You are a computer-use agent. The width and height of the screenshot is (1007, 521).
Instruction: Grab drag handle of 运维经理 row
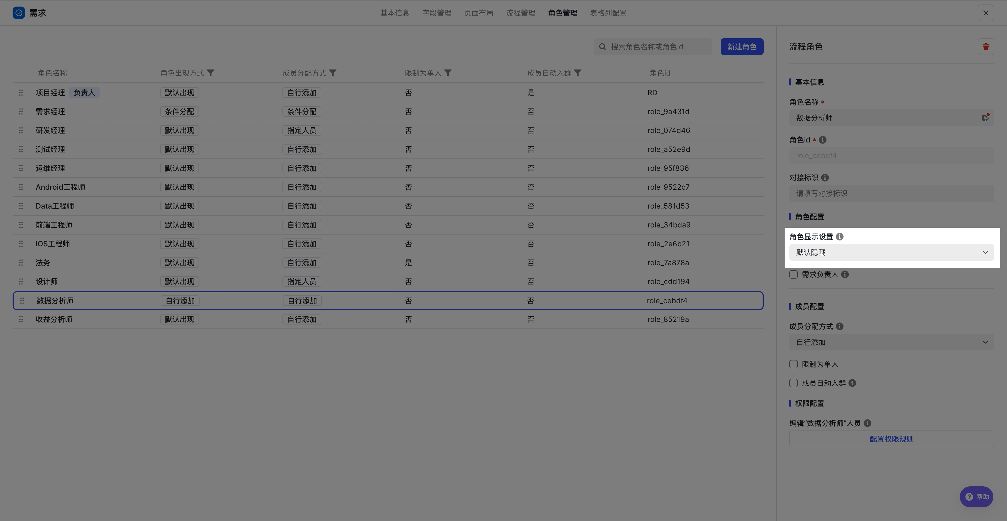click(21, 168)
